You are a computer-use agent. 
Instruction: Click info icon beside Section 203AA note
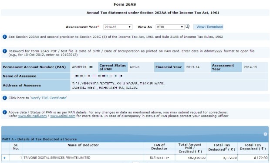pos(5,37)
